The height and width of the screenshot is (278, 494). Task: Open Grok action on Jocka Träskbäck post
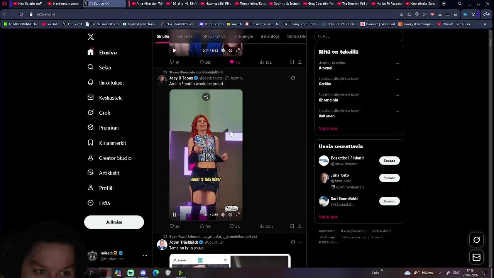pyautogui.click(x=293, y=242)
